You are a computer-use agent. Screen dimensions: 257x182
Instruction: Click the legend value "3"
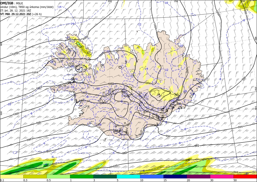tap(94, 180)
